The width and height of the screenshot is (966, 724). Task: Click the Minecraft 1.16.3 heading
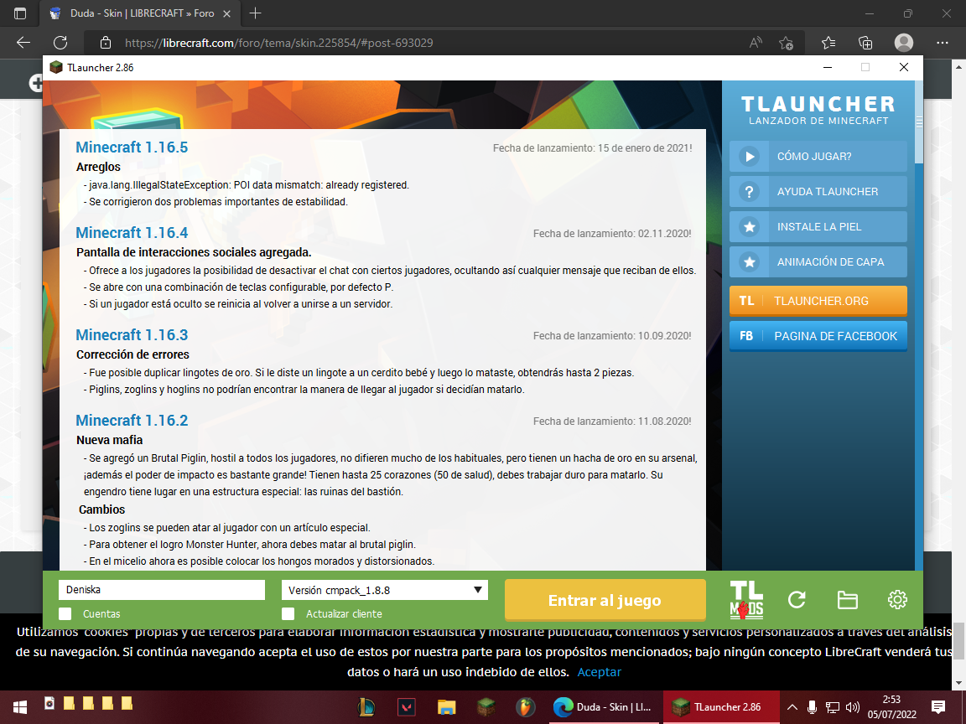[x=132, y=335]
